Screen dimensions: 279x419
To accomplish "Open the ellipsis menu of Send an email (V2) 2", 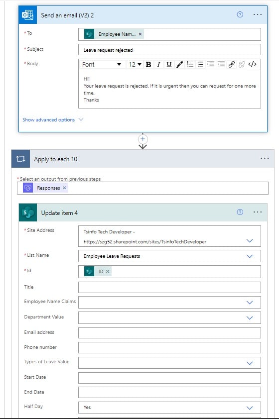I will tap(258, 15).
